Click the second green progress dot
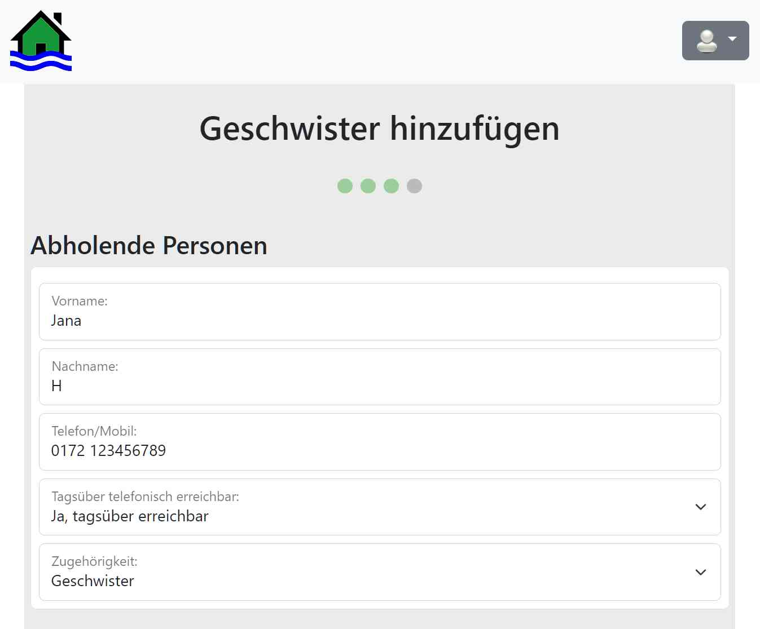760x629 pixels. (368, 185)
